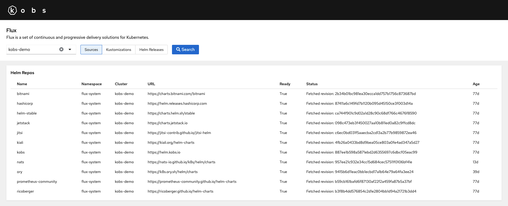Click URL https://charts.jetstack.io

(x=167, y=123)
